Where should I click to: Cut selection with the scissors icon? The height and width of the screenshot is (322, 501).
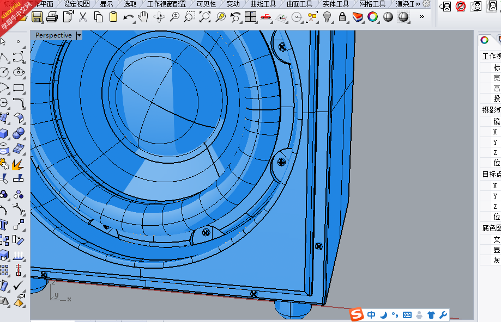83,17
